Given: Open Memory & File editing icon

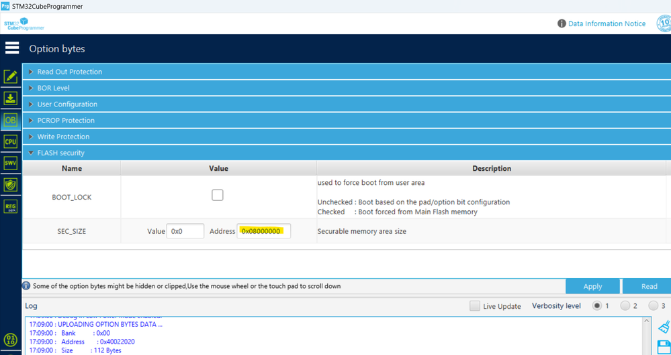Looking at the screenshot, I should point(11,77).
